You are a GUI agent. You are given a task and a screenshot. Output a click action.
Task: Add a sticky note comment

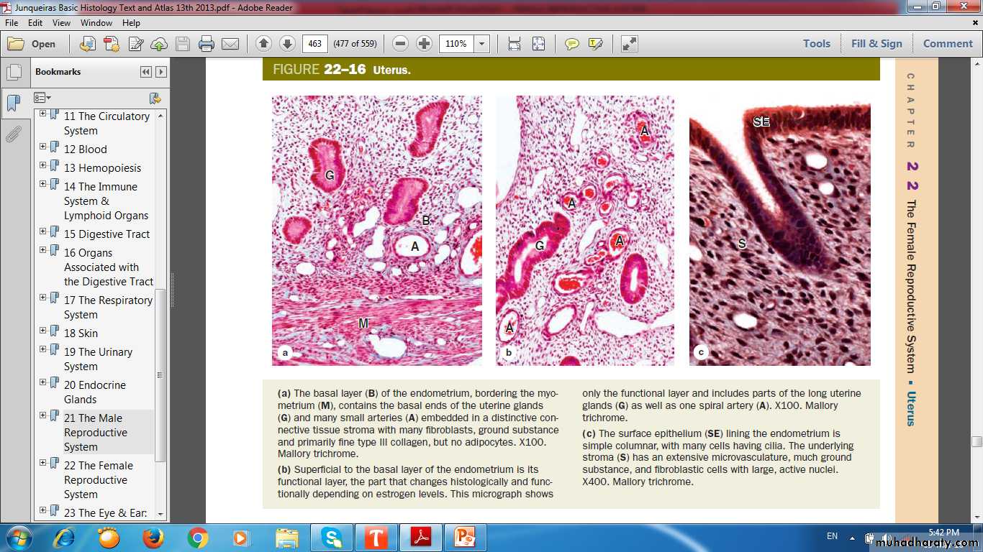(x=572, y=44)
